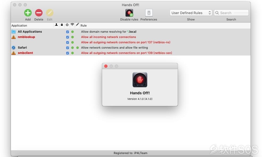Click the Preferences label
262x157 pixels.
click(x=149, y=19)
